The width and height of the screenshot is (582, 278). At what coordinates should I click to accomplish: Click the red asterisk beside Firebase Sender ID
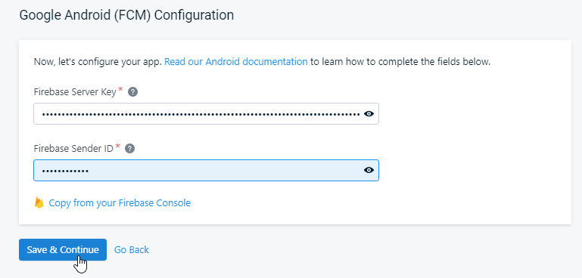point(117,147)
